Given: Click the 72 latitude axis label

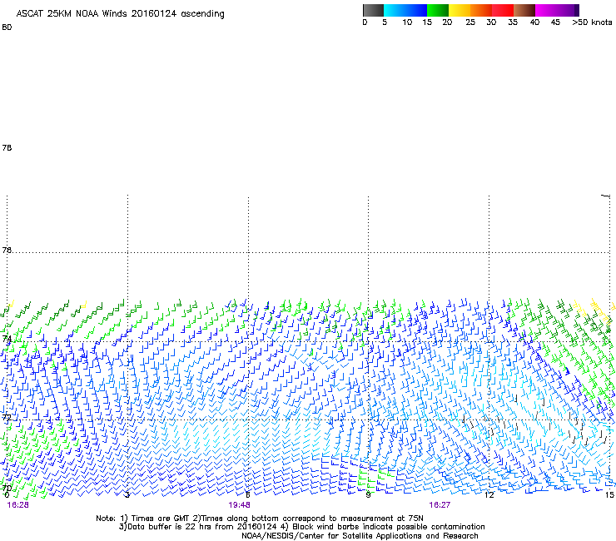Looking at the screenshot, I should 7,417.
